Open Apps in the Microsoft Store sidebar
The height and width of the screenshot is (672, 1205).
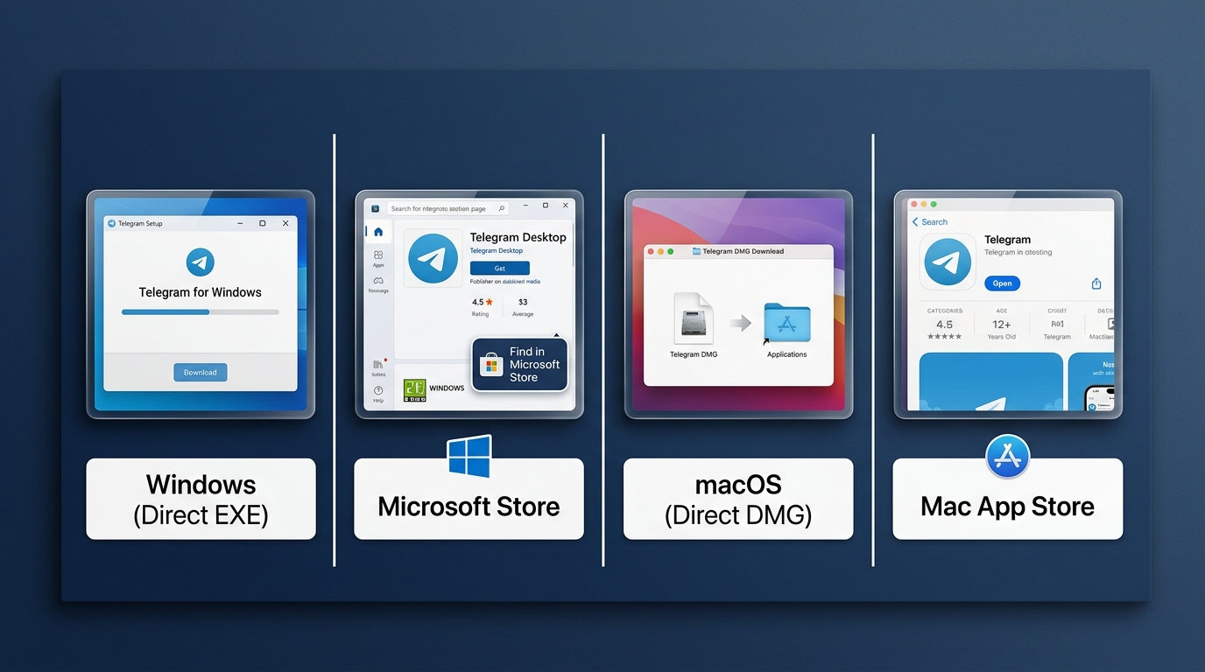point(378,258)
